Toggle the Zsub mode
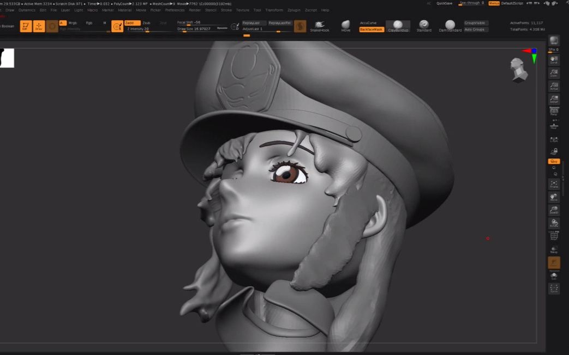This screenshot has width=569, height=355. coord(147,23)
